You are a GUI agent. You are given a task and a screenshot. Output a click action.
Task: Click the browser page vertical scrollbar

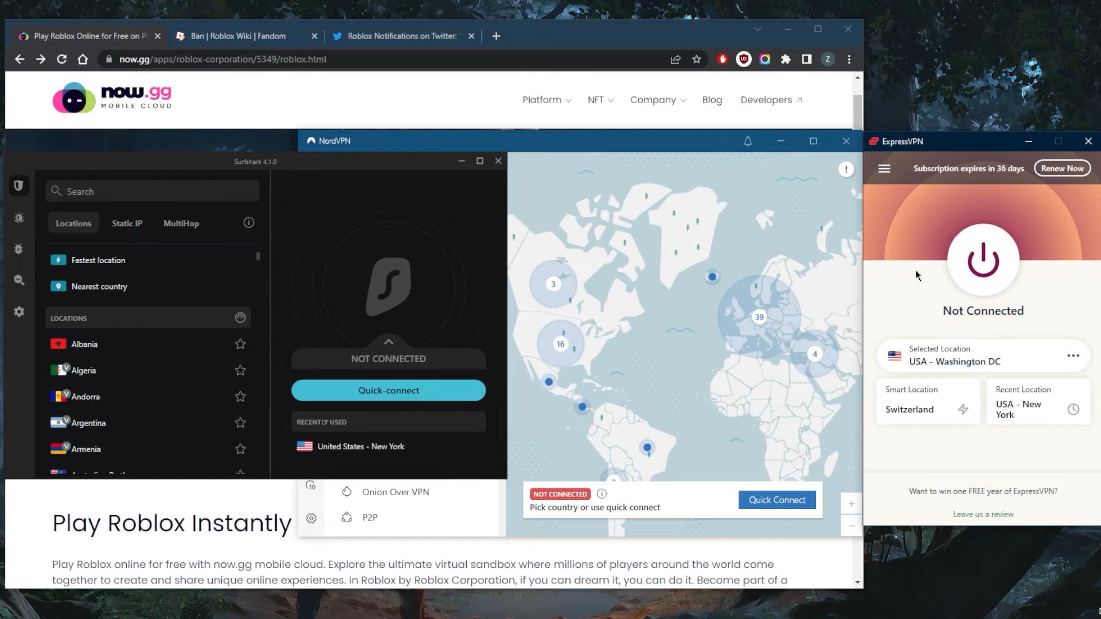click(x=857, y=112)
